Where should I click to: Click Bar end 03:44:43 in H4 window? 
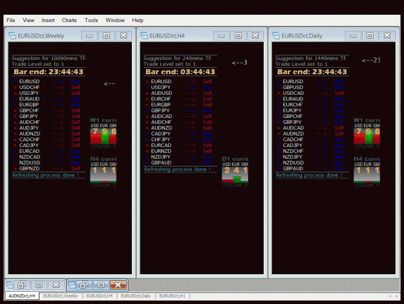click(x=180, y=72)
